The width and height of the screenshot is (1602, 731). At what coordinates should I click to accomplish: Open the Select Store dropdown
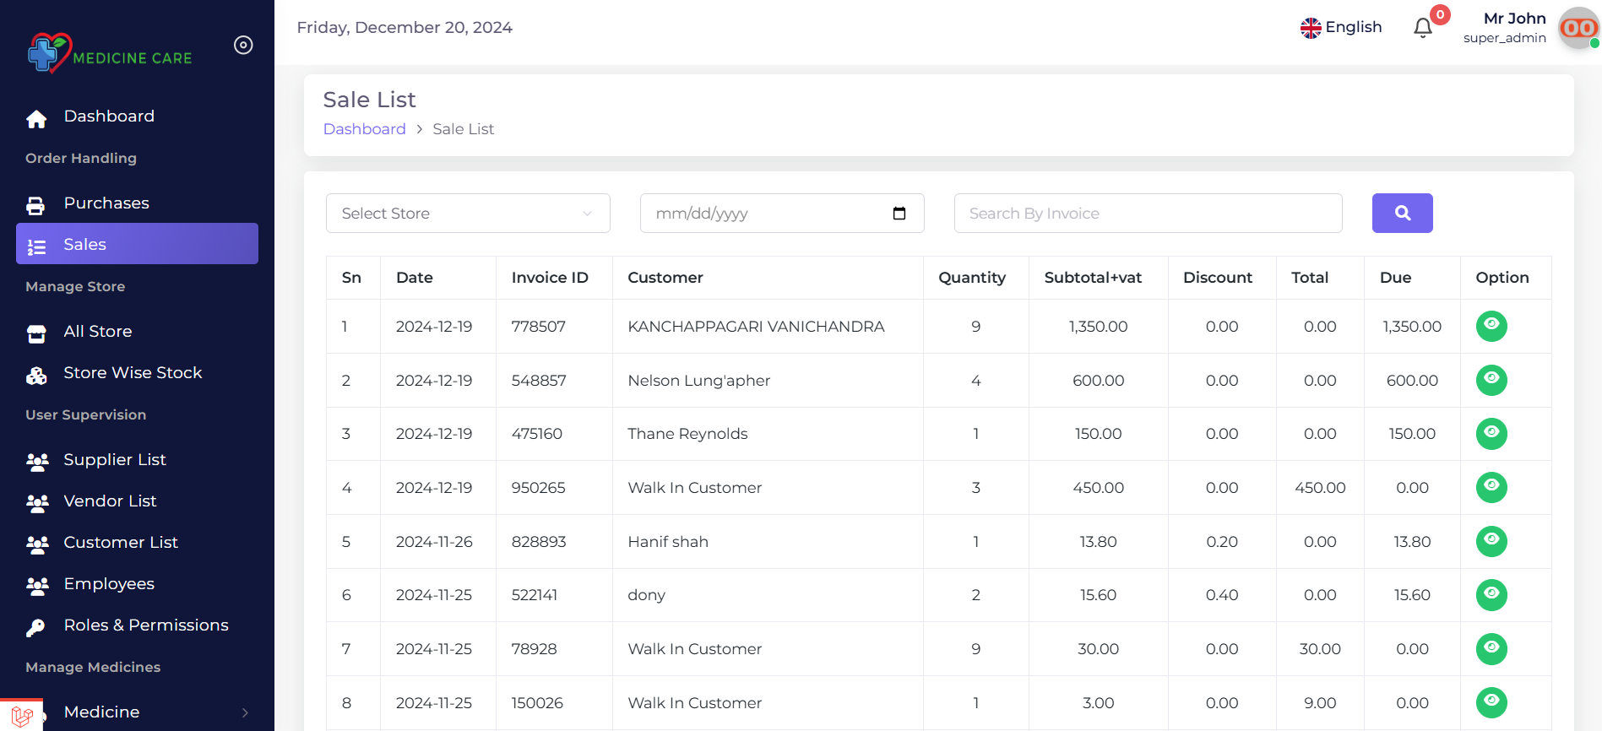pos(468,214)
